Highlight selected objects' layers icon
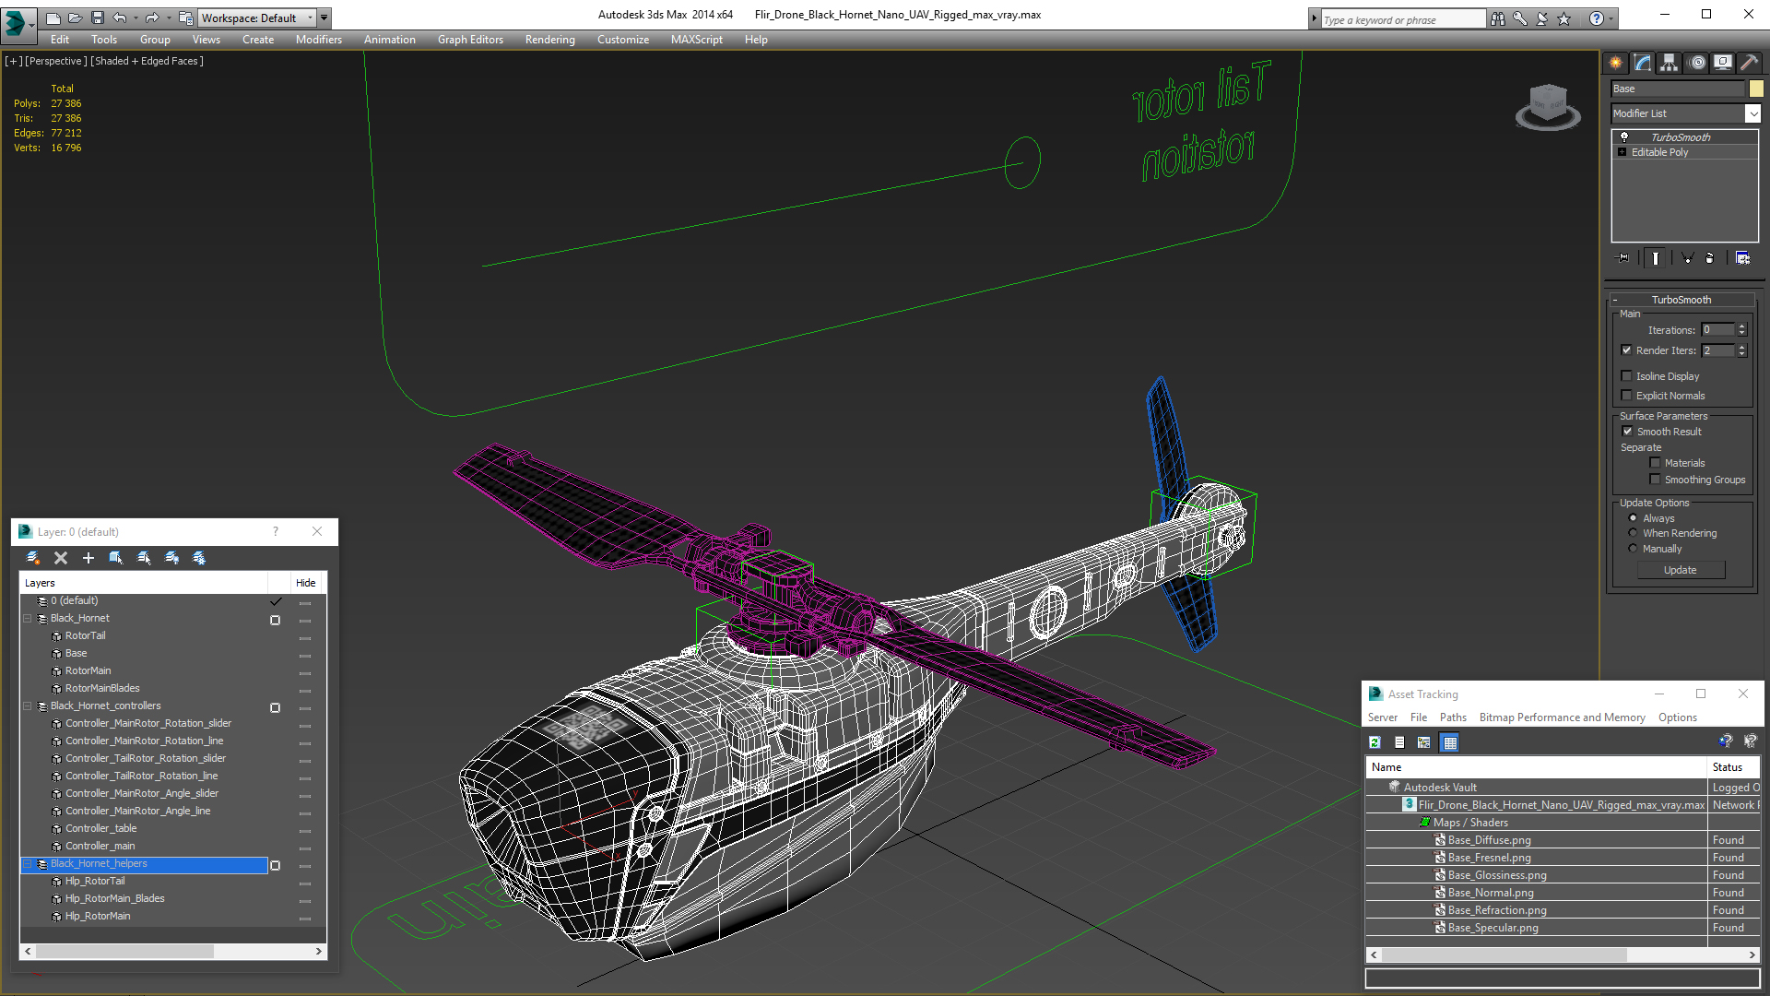The height and width of the screenshot is (996, 1770). point(144,558)
